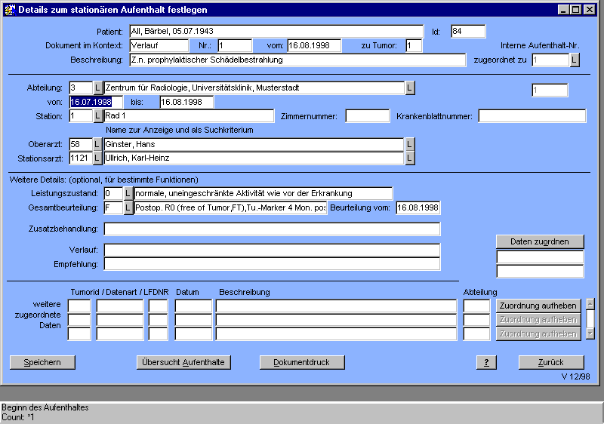
Task: Open the L lookup next to Gesamtbeurteilung code
Action: point(128,208)
